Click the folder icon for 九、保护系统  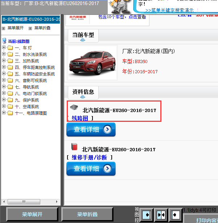pyautogui.click(x=10, y=100)
